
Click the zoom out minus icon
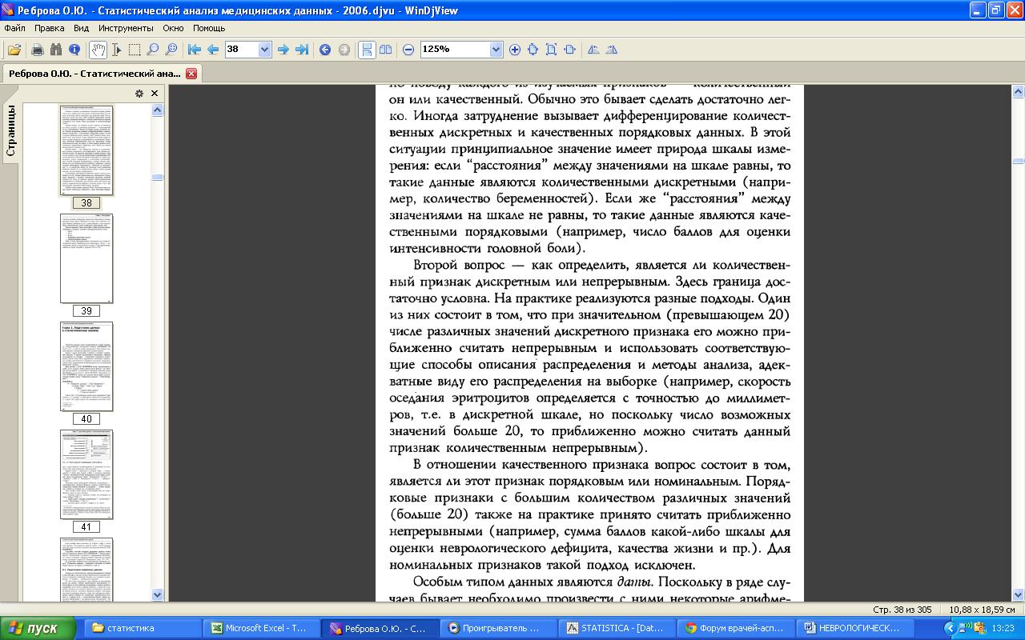click(408, 50)
